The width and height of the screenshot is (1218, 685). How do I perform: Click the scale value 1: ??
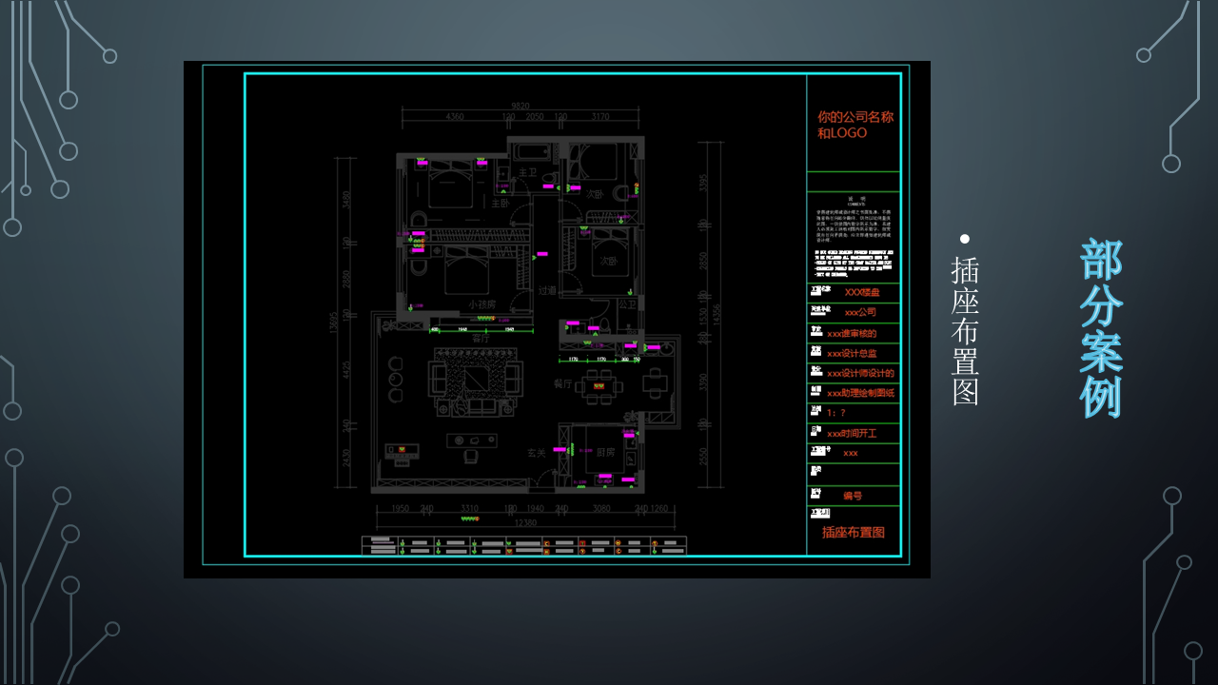[x=835, y=413]
